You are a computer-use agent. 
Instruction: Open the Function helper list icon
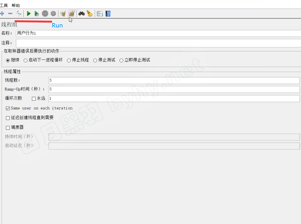click(x=100, y=14)
